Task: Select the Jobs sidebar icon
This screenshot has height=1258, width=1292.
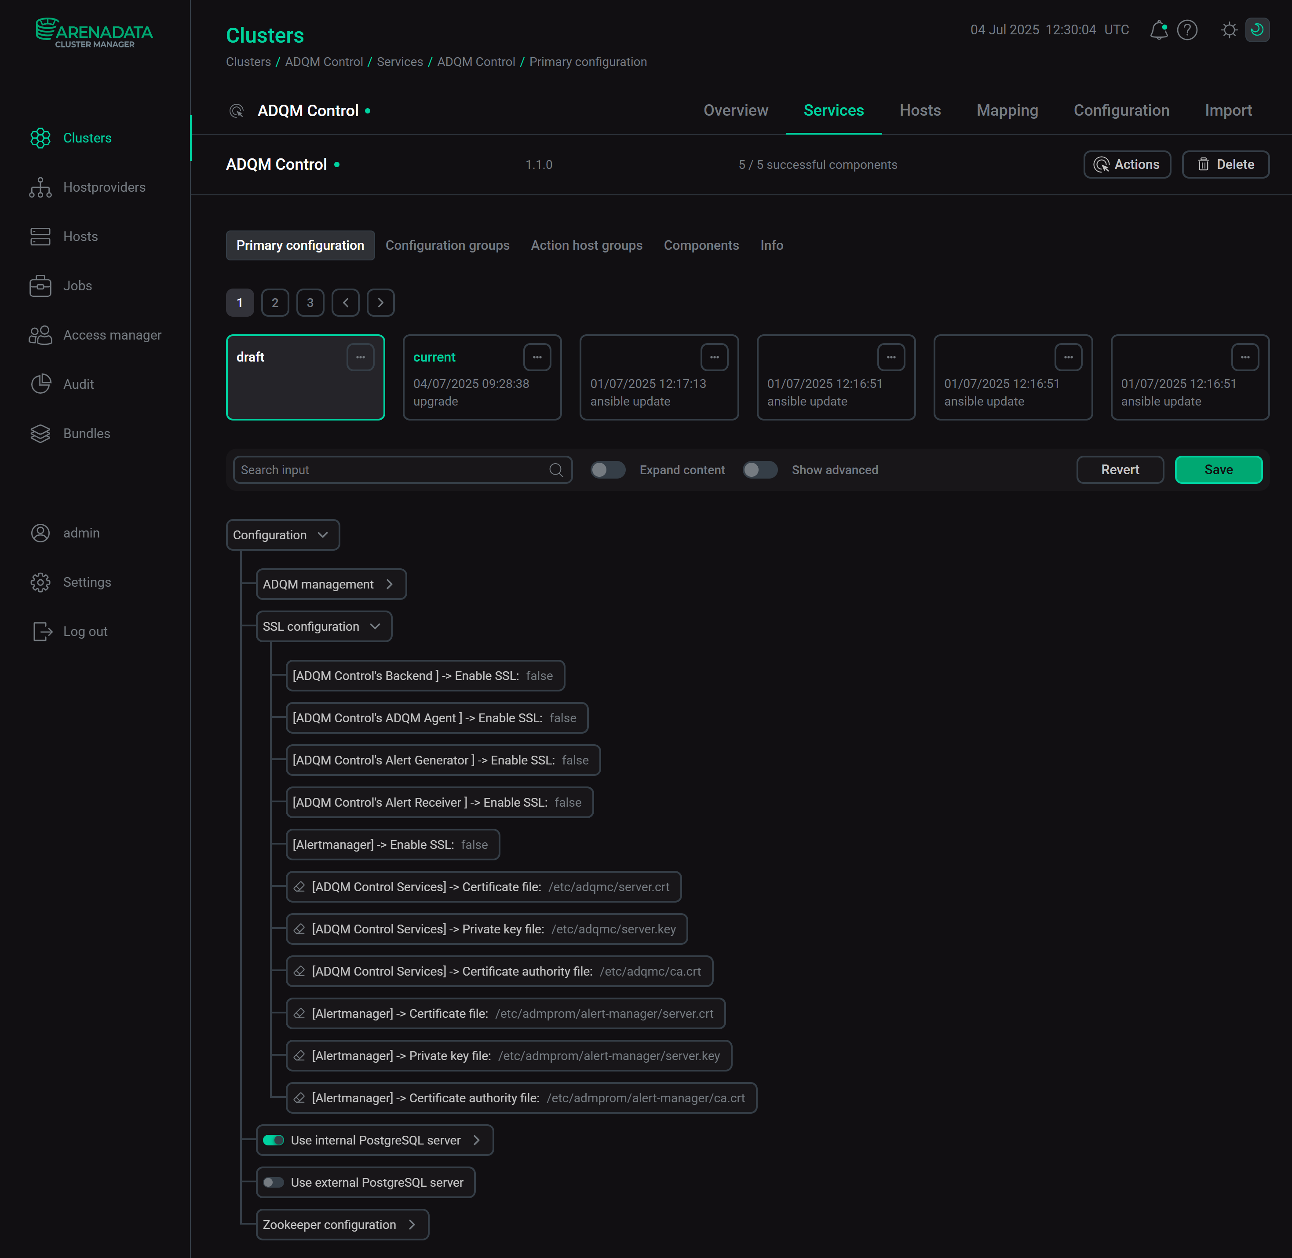Action: point(40,285)
